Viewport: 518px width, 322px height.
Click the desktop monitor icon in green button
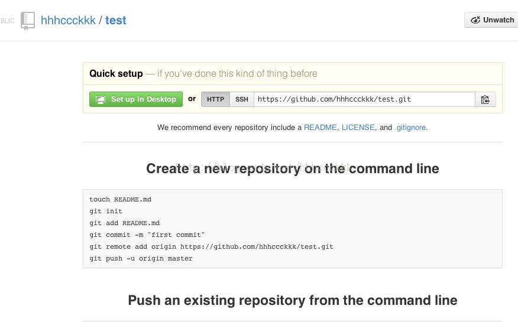pyautogui.click(x=100, y=99)
